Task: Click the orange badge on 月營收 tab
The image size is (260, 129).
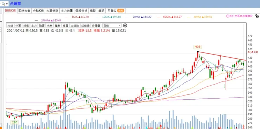Action: click(121, 11)
